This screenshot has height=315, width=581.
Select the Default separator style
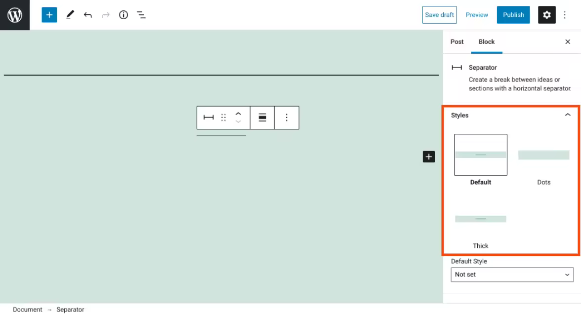481,160
